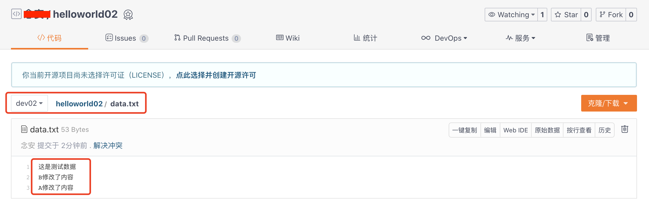Click the 一键复制 copy button

[465, 130]
